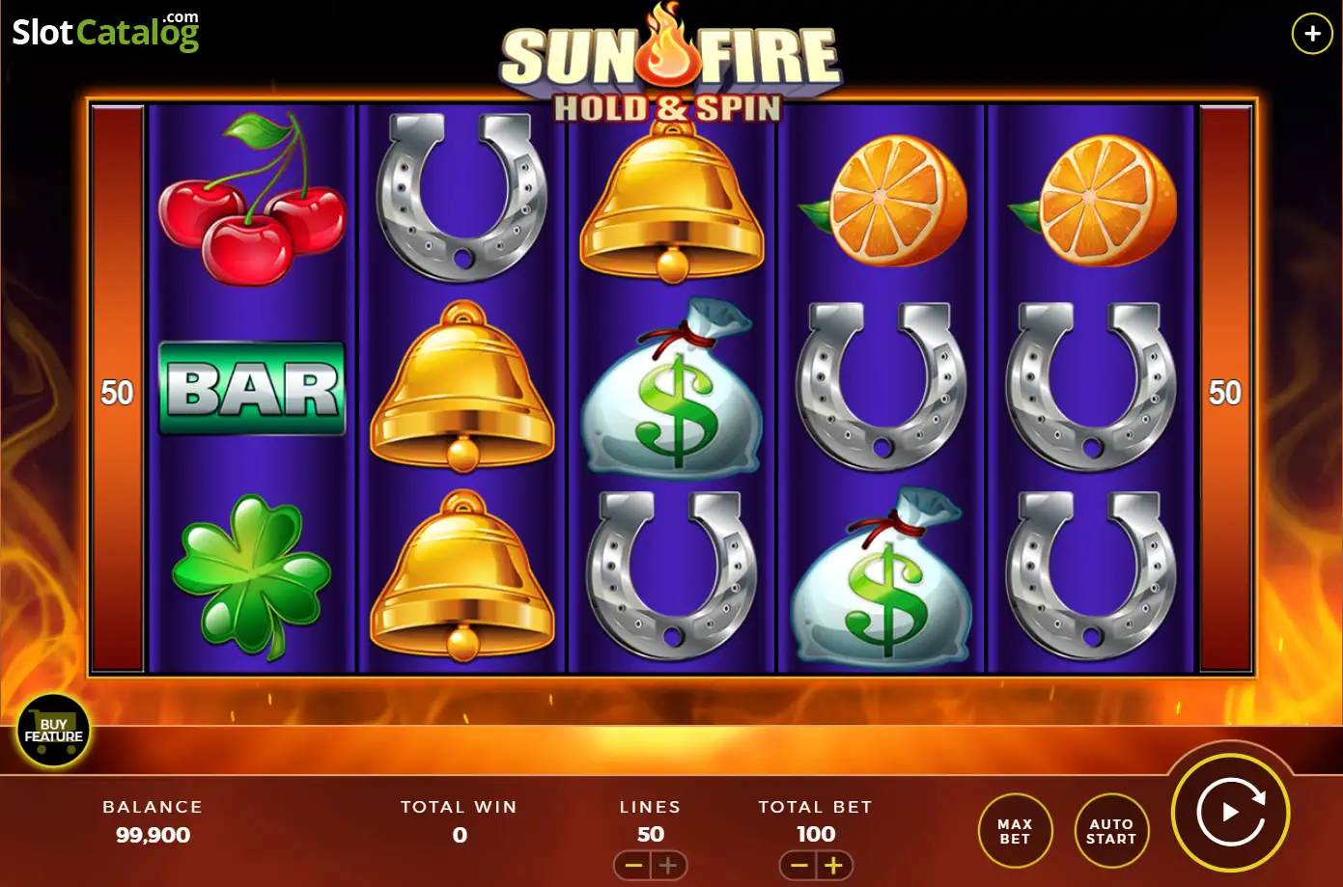Enable Auto Start spins
The height and width of the screenshot is (887, 1343).
coord(1111,831)
